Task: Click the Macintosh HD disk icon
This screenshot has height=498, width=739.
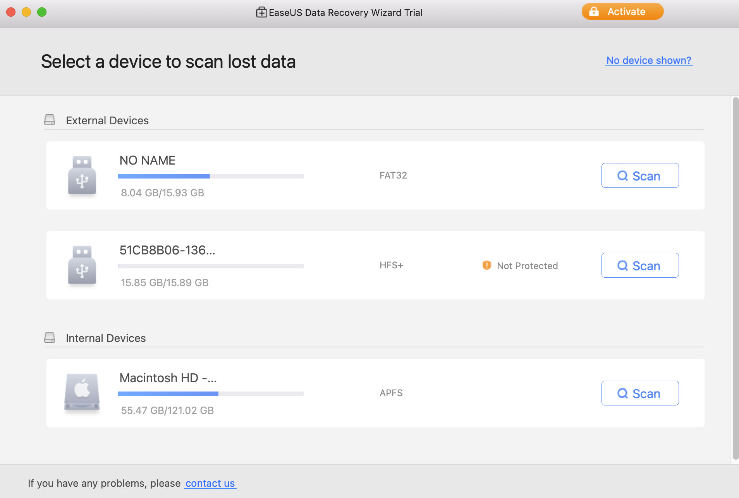Action: [x=82, y=392]
